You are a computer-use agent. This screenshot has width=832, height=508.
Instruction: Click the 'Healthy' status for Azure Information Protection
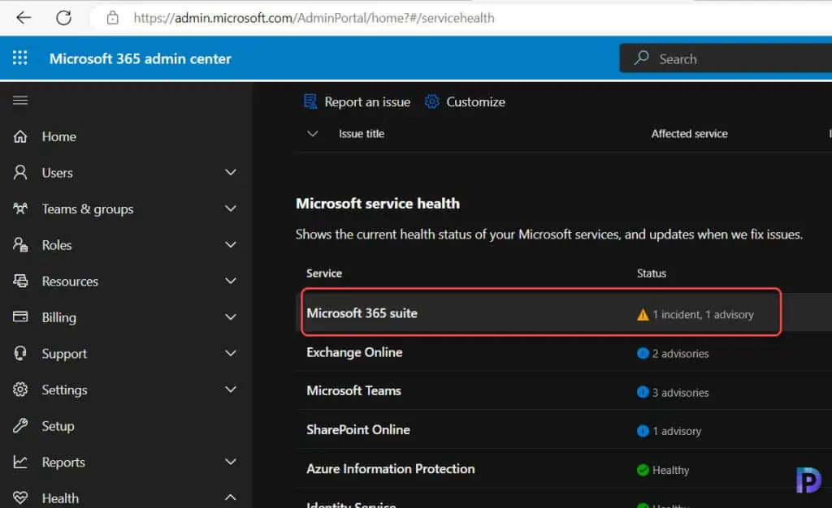670,470
